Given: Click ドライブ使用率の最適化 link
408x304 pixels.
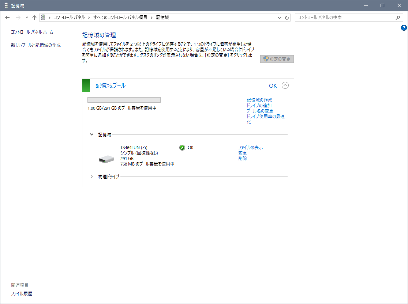Looking at the screenshot, I should [x=266, y=119].
